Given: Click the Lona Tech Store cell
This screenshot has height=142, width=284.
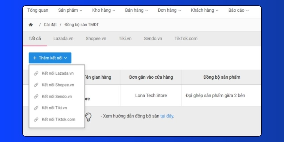Looking at the screenshot, I should click(x=151, y=95).
